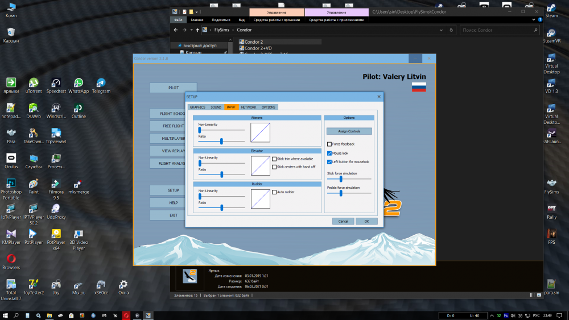Screen dimensions: 569x320
Task: Click the Explorer search Condor field
Action: point(499,30)
